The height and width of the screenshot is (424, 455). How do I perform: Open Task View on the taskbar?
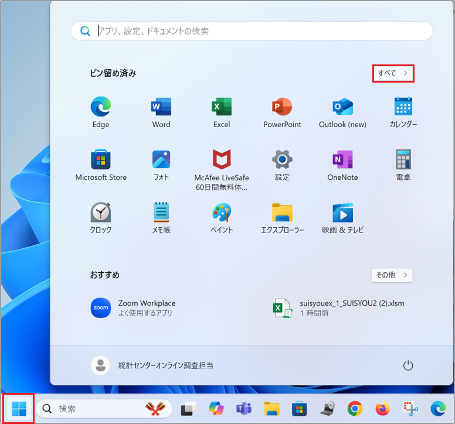188,409
